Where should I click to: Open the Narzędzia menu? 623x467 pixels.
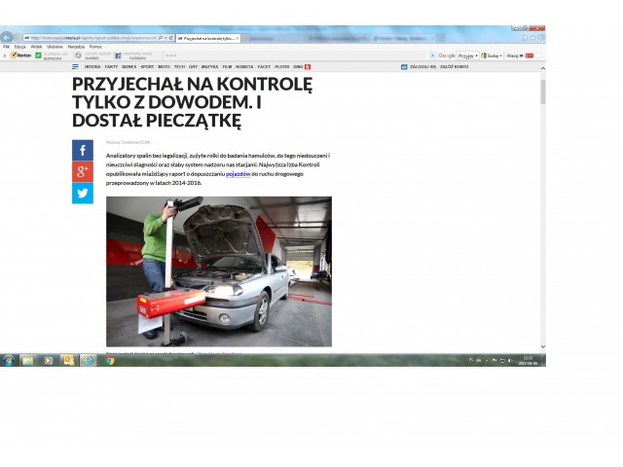pos(76,47)
